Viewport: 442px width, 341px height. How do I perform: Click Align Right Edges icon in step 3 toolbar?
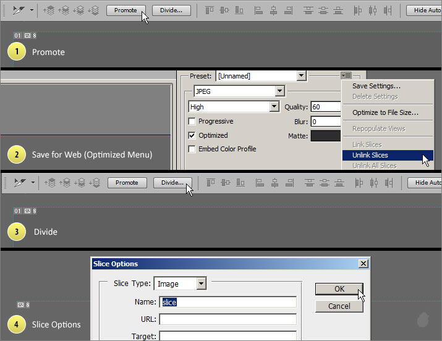(x=288, y=183)
